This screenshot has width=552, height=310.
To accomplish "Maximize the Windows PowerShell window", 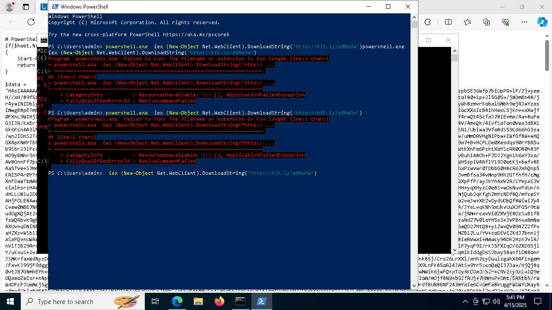I will click(388, 6).
